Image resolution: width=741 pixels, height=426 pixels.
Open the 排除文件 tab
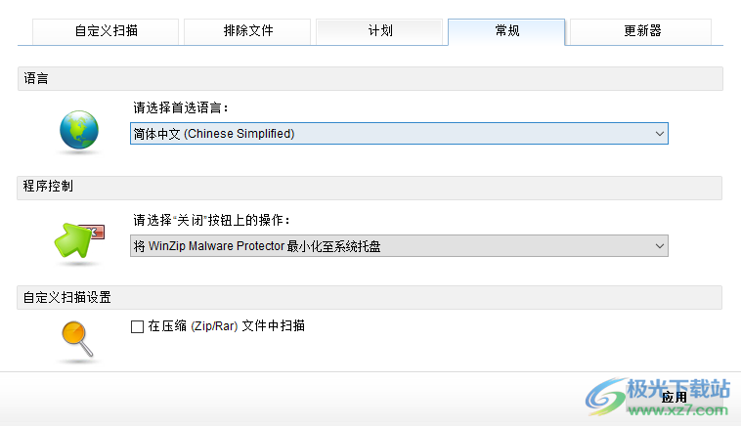tap(247, 31)
